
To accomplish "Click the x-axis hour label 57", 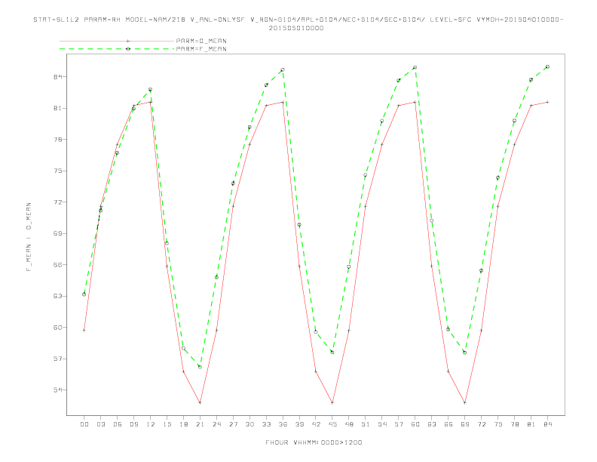I will (x=399, y=424).
